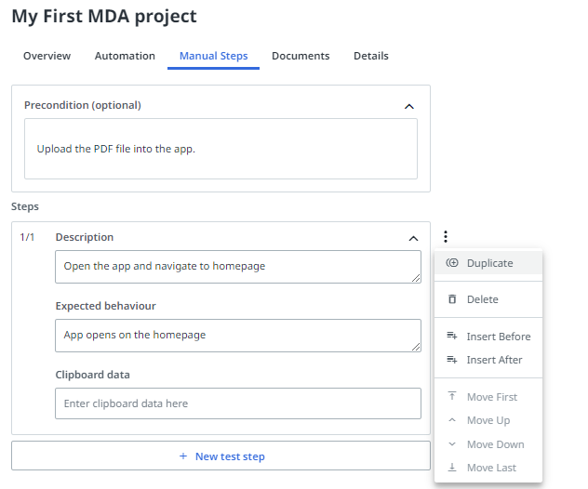Click the plus icon for new test step
The image size is (588, 489).
(182, 456)
